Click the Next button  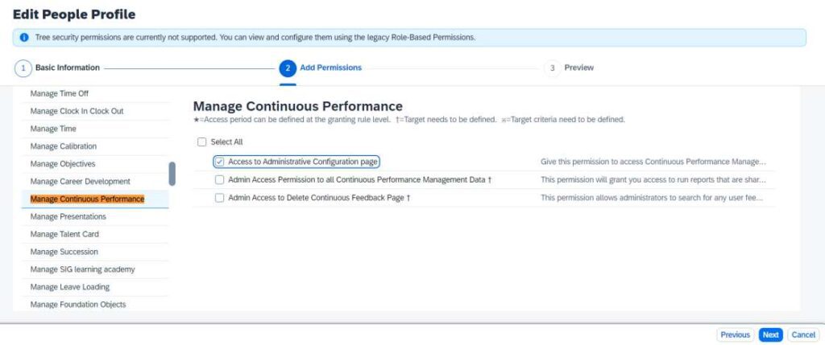coord(770,335)
